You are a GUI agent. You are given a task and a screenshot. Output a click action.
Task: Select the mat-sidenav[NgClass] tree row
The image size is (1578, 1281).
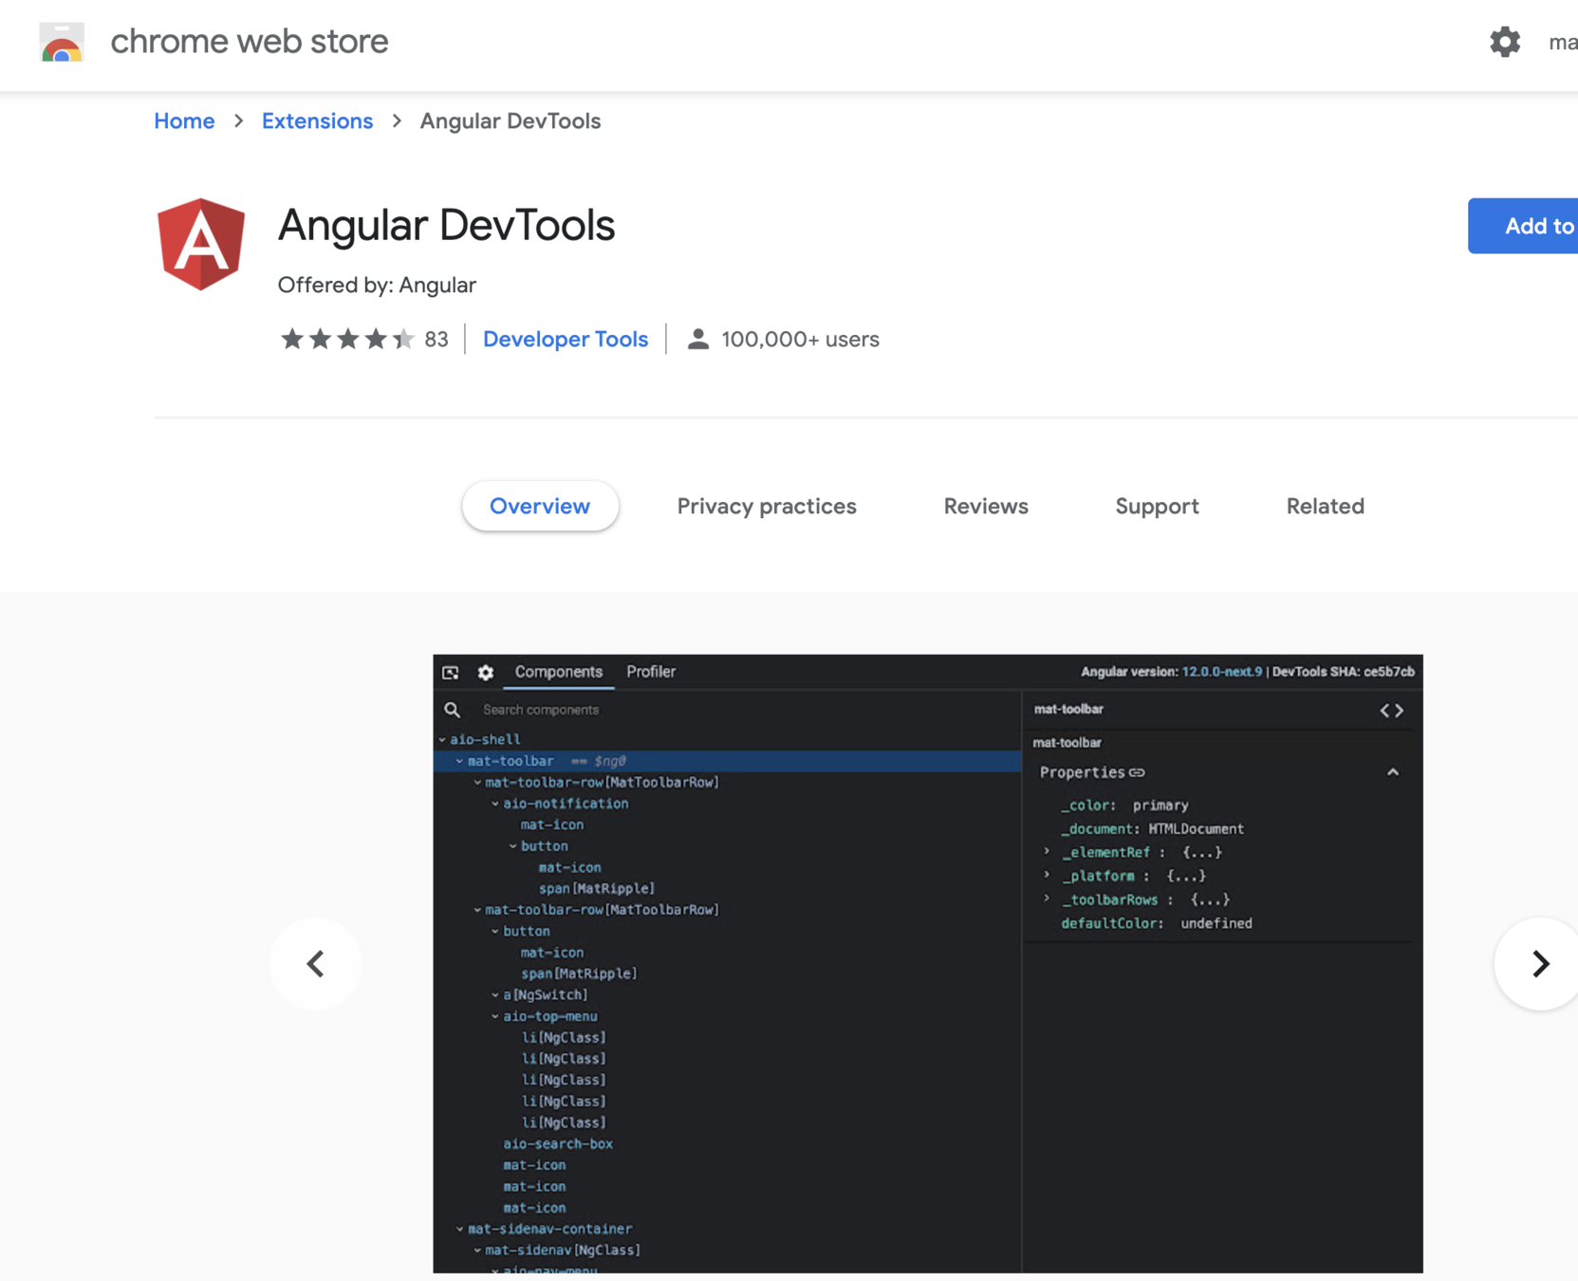pyautogui.click(x=563, y=1250)
